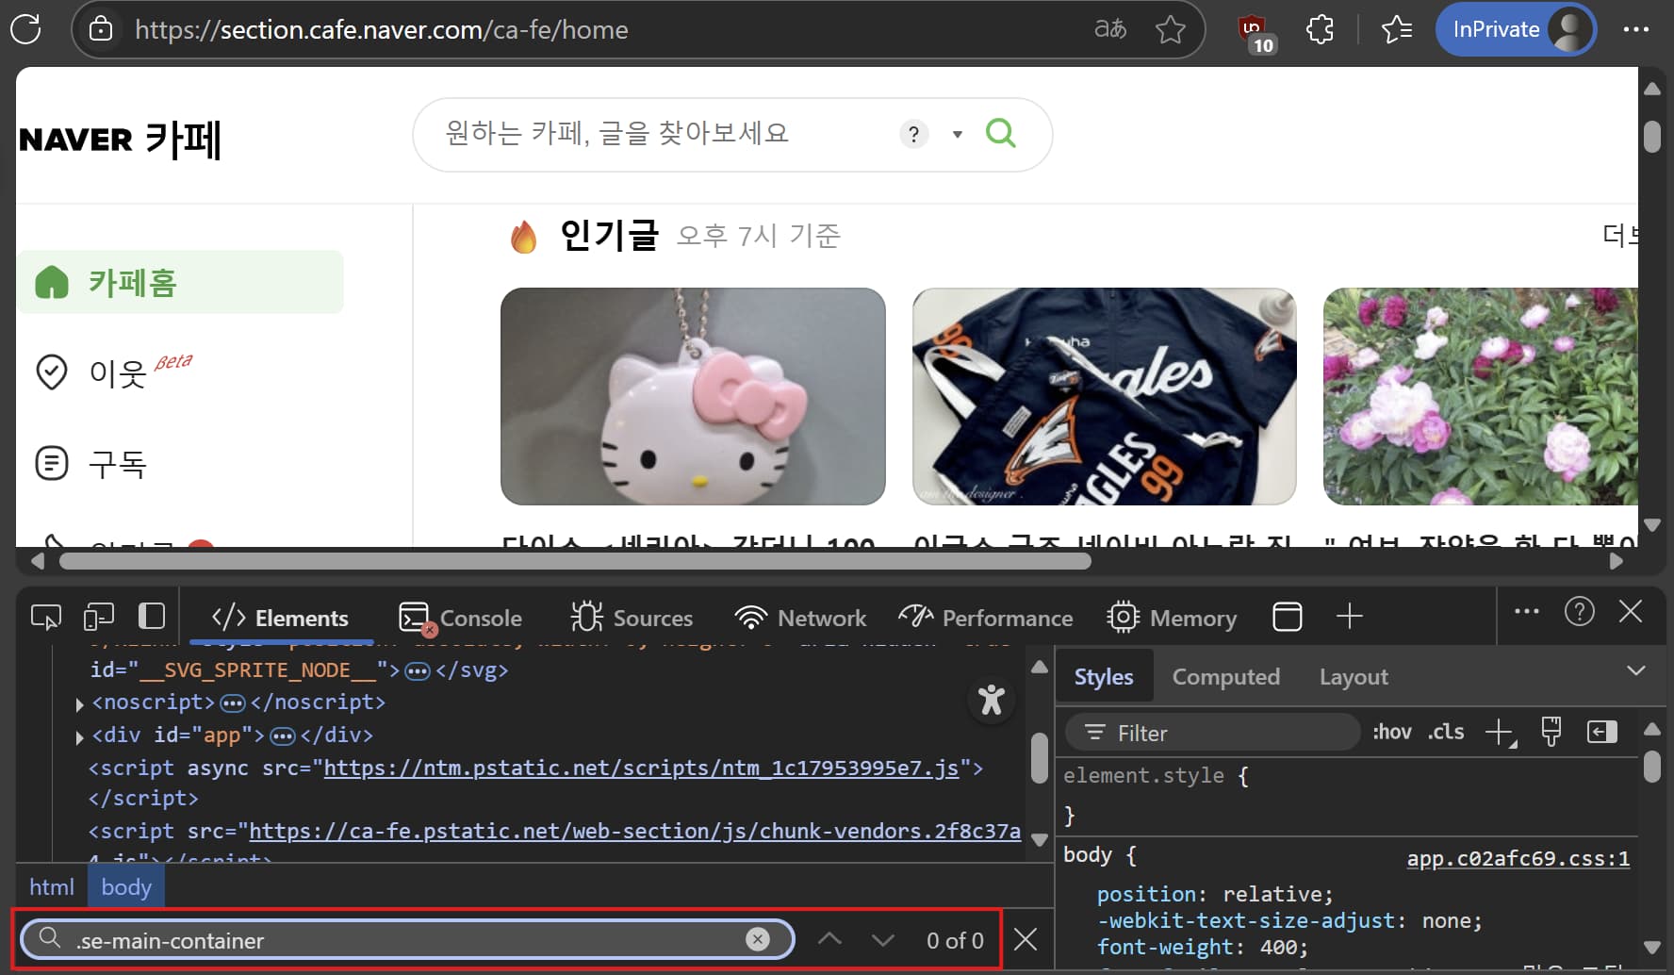Open the Application tool panel icon
1674x975 pixels.
(x=1288, y=617)
